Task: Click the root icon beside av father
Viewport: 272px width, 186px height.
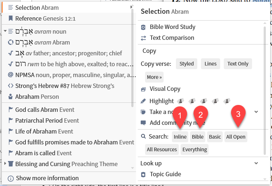Action: pyautogui.click(x=11, y=53)
